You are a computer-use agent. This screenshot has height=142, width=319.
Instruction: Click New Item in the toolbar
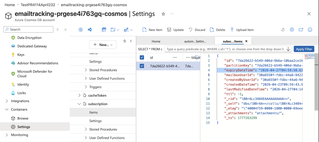click(152, 30)
